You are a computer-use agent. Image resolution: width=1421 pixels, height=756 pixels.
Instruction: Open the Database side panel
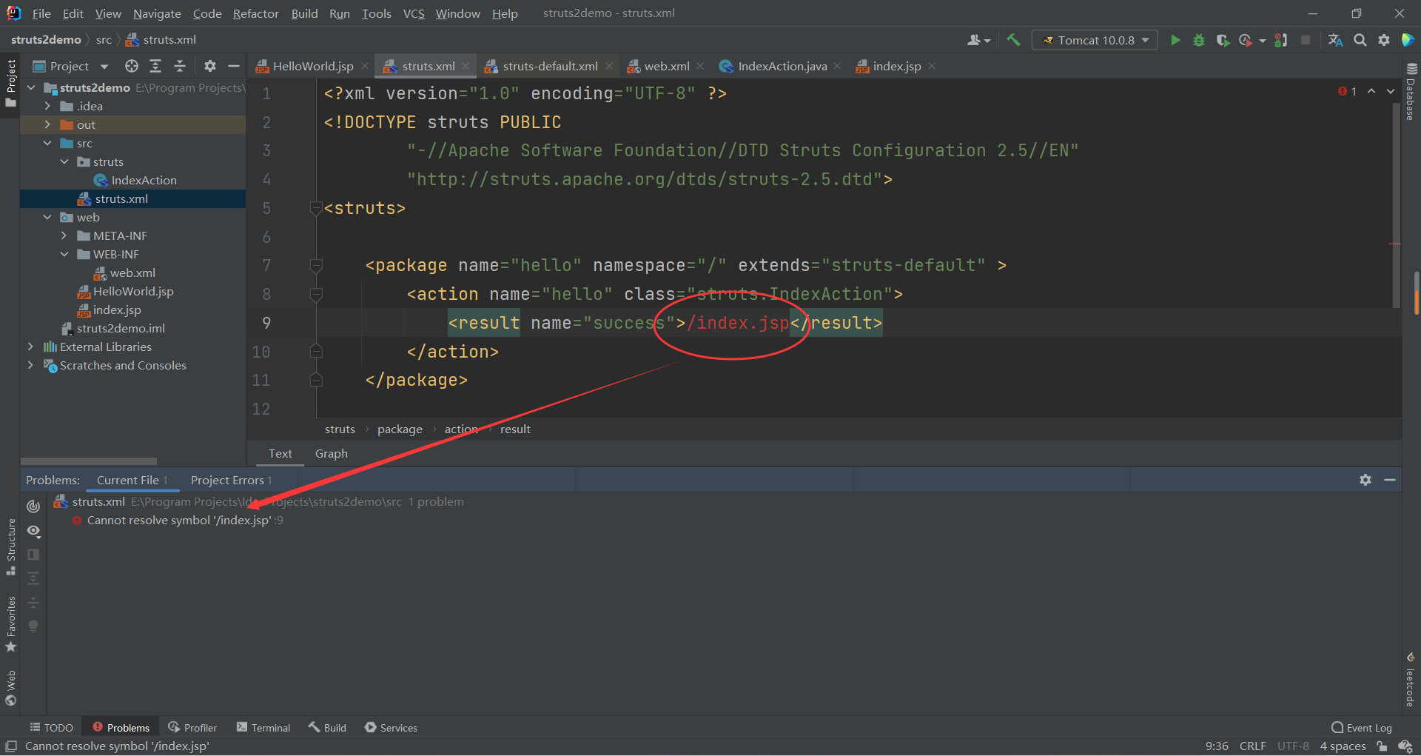(x=1411, y=92)
